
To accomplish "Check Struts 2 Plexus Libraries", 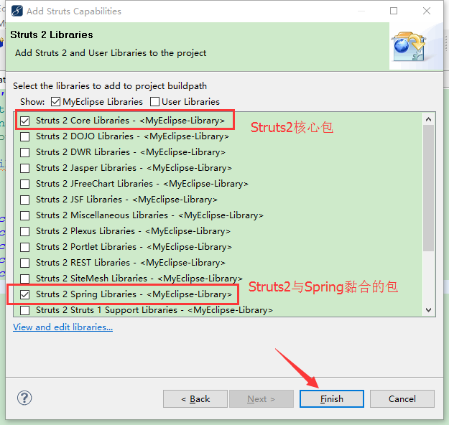I will (x=25, y=231).
